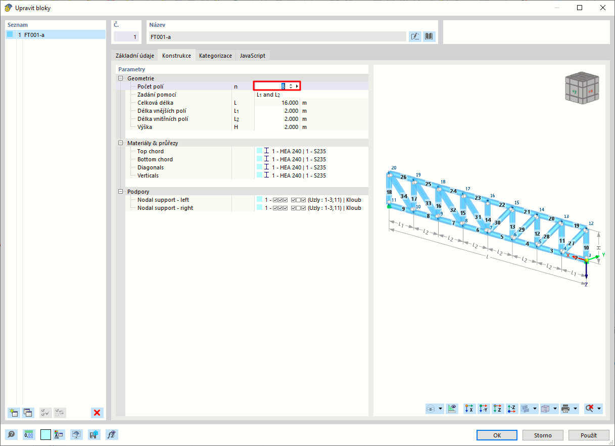The width and height of the screenshot is (615, 446).
Task: Open dropdown arrow next to the wireframe cube icon
Action: coord(555,408)
